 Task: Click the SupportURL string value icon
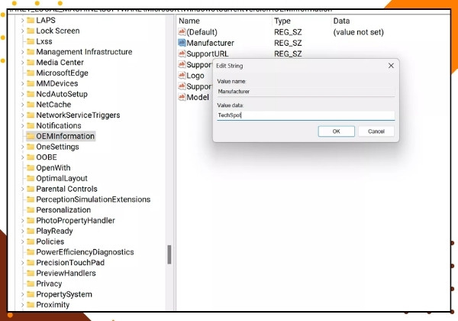(182, 53)
